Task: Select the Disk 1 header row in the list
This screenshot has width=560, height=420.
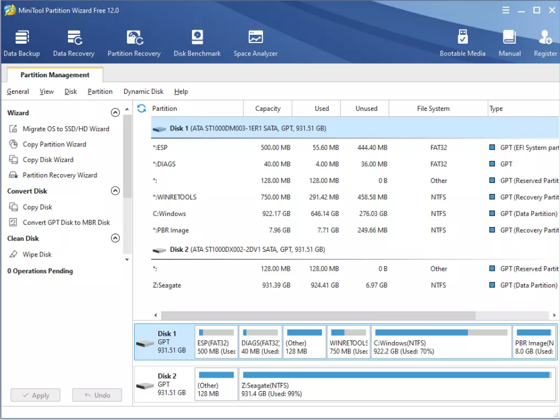Action: click(355, 129)
